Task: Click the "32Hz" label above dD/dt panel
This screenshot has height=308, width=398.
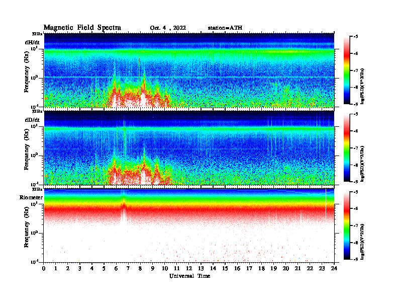Action: [37, 111]
